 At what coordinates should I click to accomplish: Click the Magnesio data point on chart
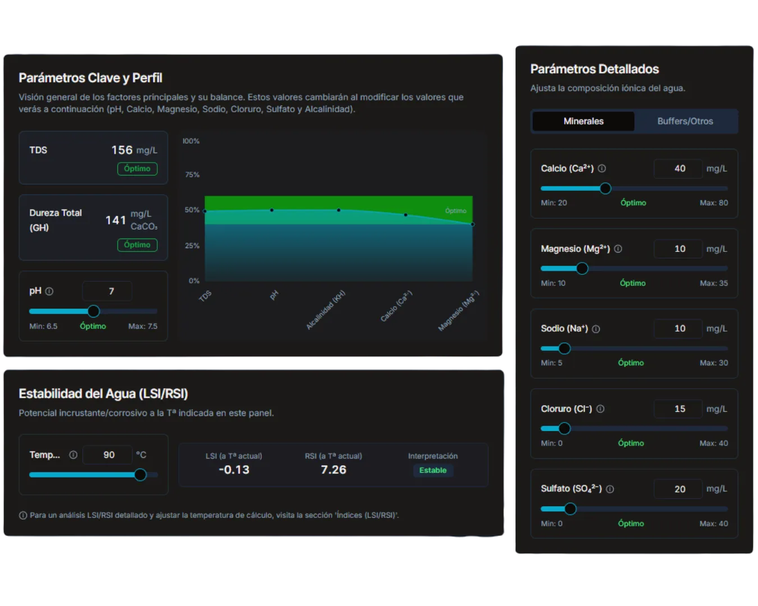point(472,224)
